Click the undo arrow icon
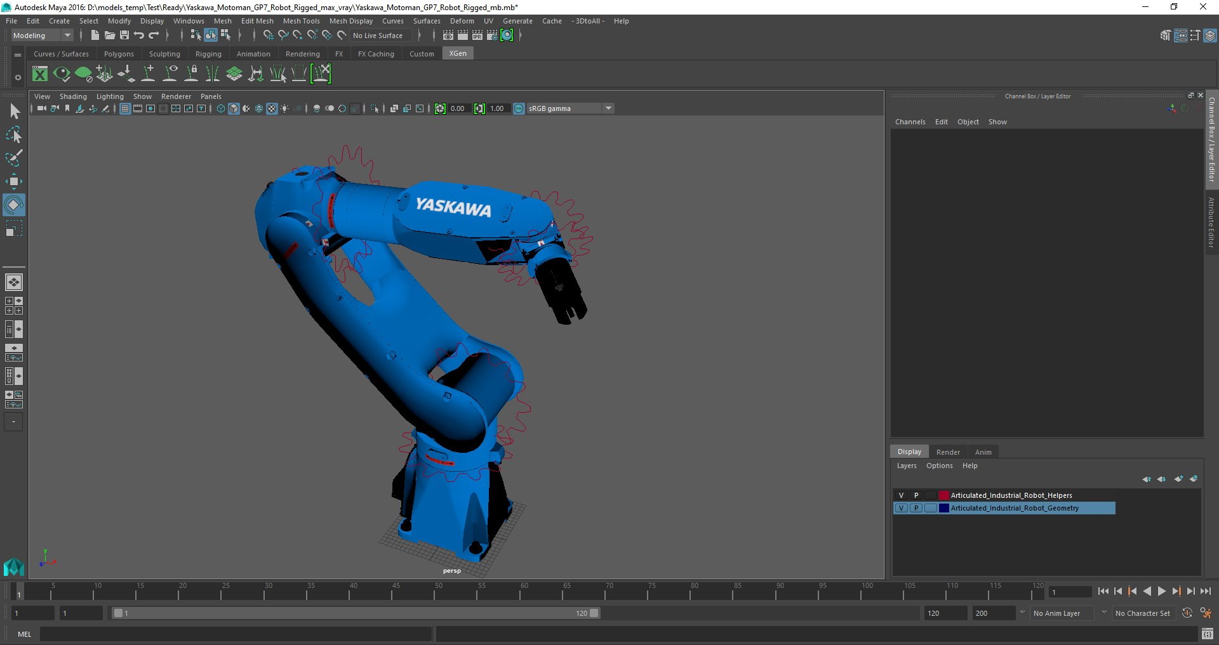This screenshot has height=645, width=1219. coord(139,36)
